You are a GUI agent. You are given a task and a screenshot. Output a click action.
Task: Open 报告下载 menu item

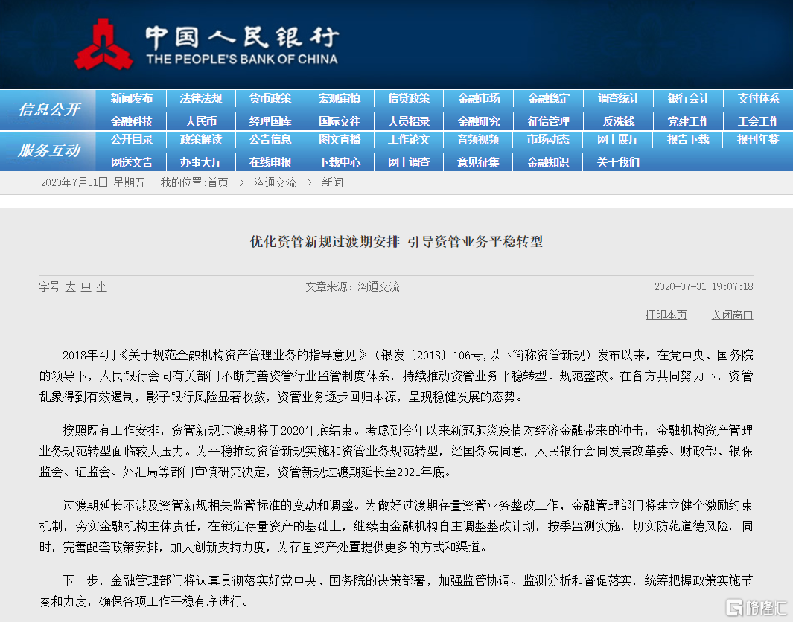[x=688, y=139]
